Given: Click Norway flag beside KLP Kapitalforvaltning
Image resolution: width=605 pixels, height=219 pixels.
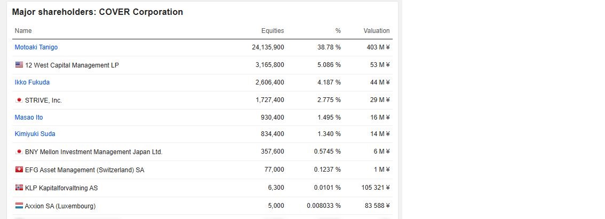Looking at the screenshot, I should click(x=19, y=188).
